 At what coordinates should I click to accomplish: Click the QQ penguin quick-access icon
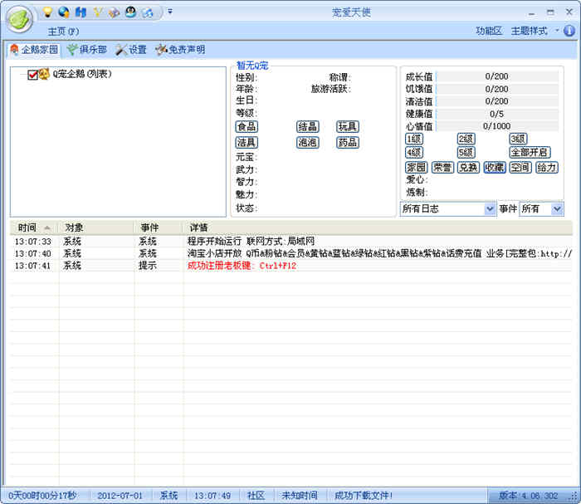pos(130,12)
